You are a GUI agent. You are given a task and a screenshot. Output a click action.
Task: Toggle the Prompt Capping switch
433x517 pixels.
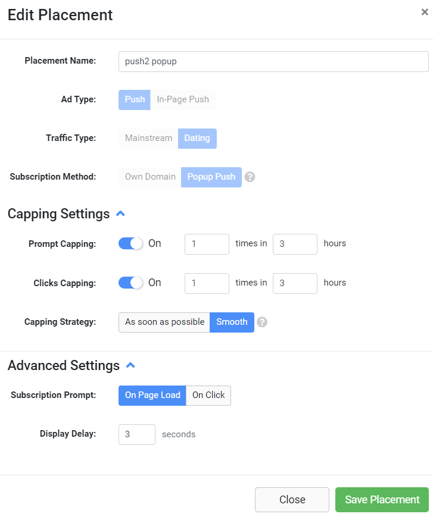click(130, 243)
